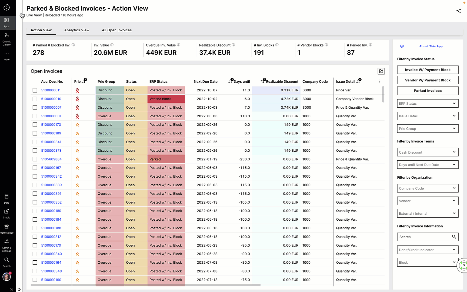Open the Vendor filter dropdown
Screen dimensions: 467x292
tap(428, 201)
